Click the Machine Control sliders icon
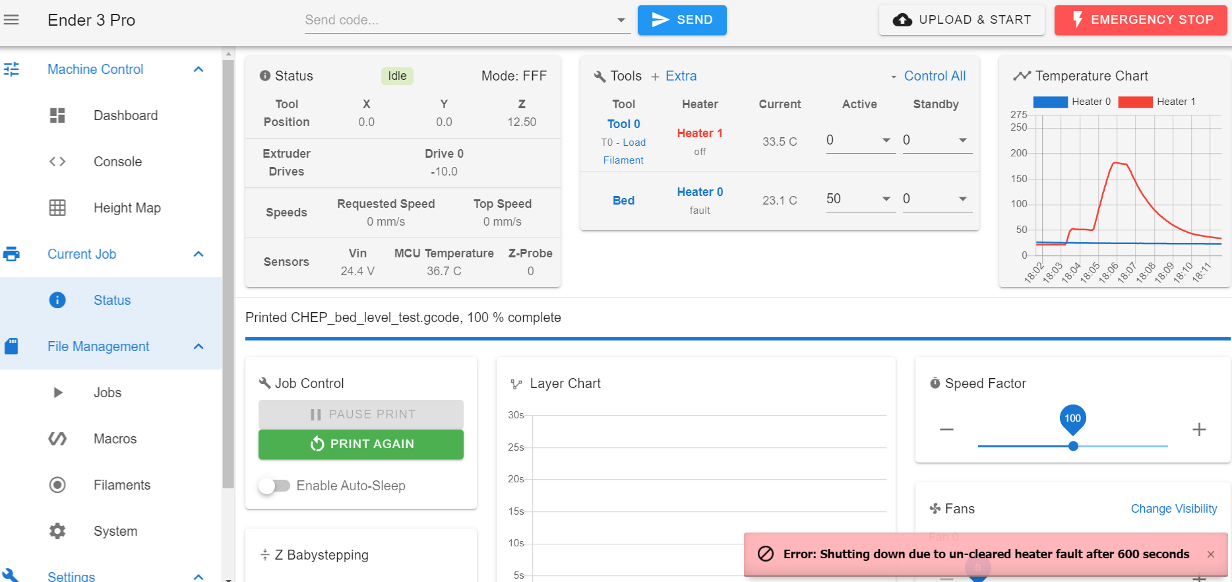The width and height of the screenshot is (1232, 582). tap(11, 69)
